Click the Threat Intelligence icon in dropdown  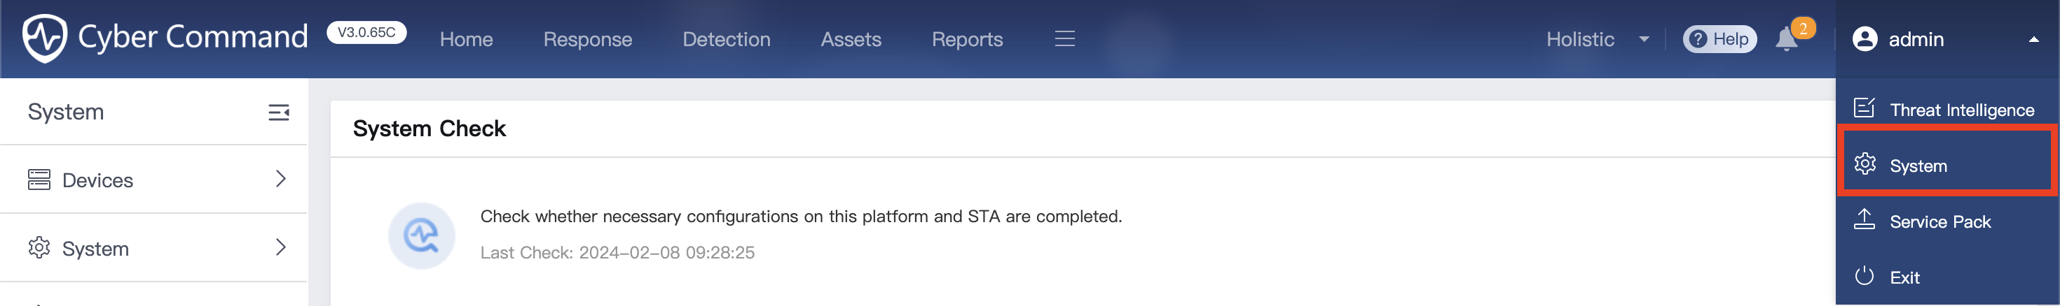tap(1864, 108)
